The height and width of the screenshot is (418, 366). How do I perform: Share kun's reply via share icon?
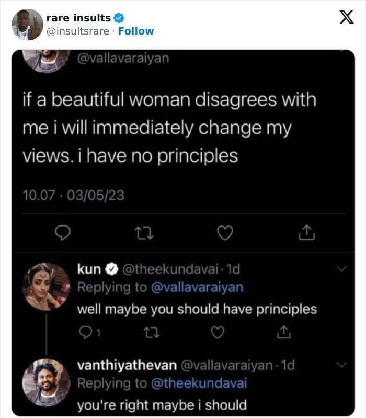click(x=283, y=332)
